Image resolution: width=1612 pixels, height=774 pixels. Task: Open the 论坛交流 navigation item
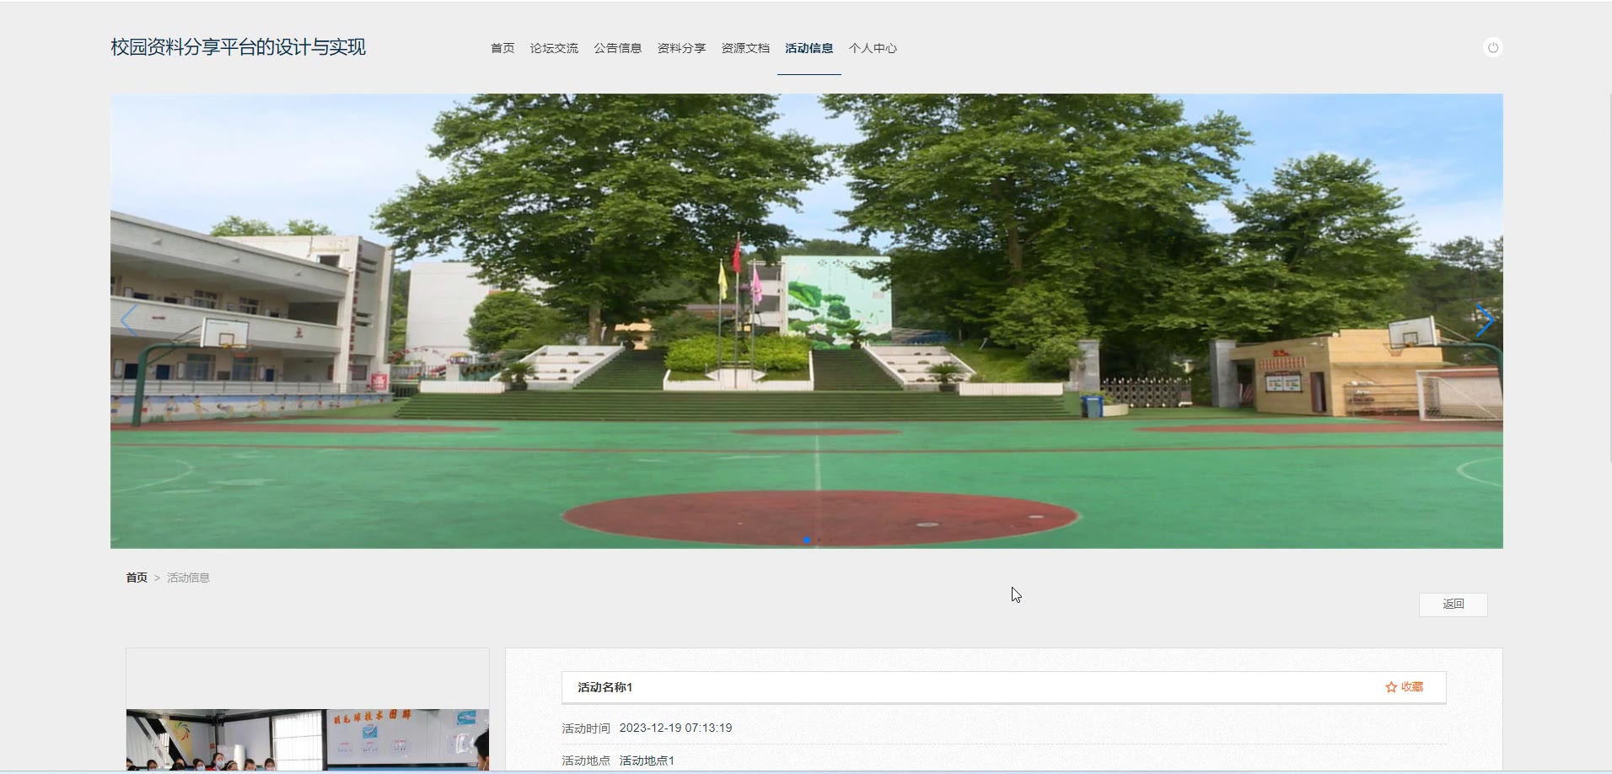[554, 48]
